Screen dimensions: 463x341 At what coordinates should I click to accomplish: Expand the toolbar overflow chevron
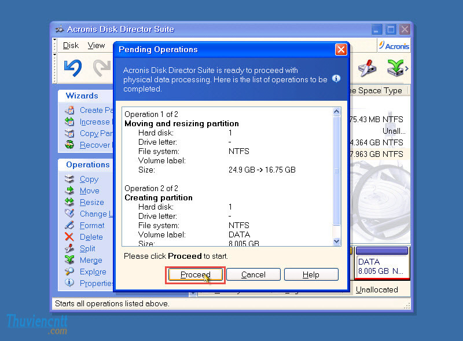tap(407, 68)
